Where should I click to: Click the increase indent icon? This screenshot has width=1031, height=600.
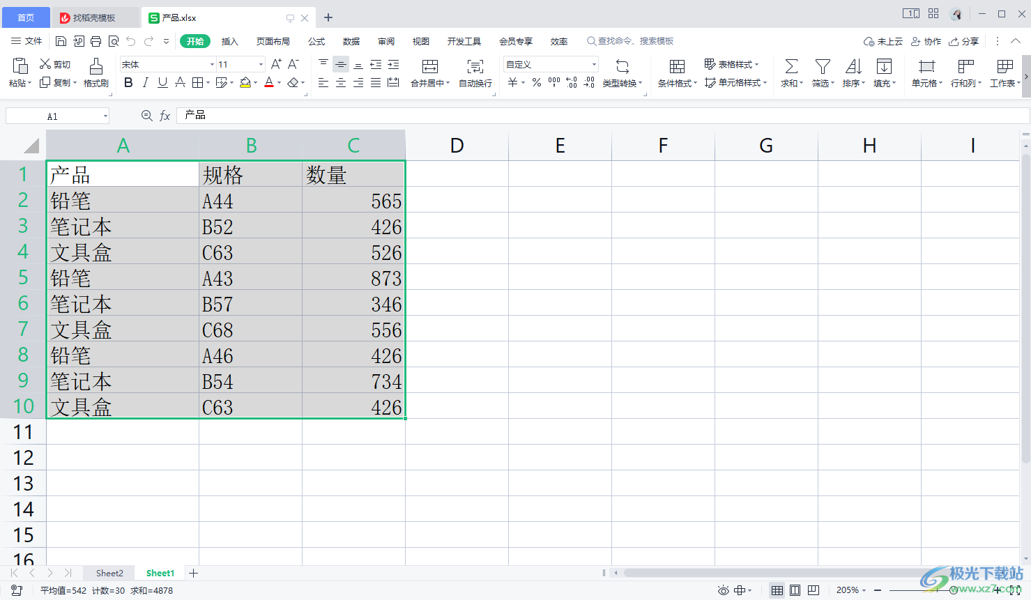coord(393,64)
